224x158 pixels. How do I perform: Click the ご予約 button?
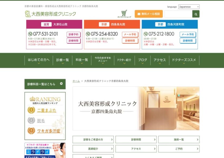(x=179, y=149)
